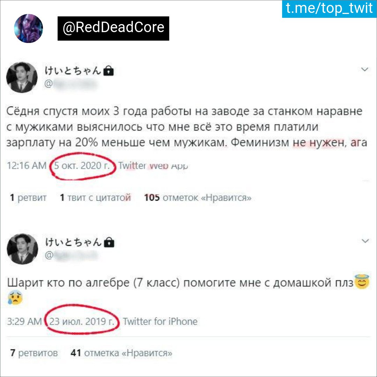View the 1 ретвит list
The width and height of the screenshot is (377, 377).
[x=28, y=198]
